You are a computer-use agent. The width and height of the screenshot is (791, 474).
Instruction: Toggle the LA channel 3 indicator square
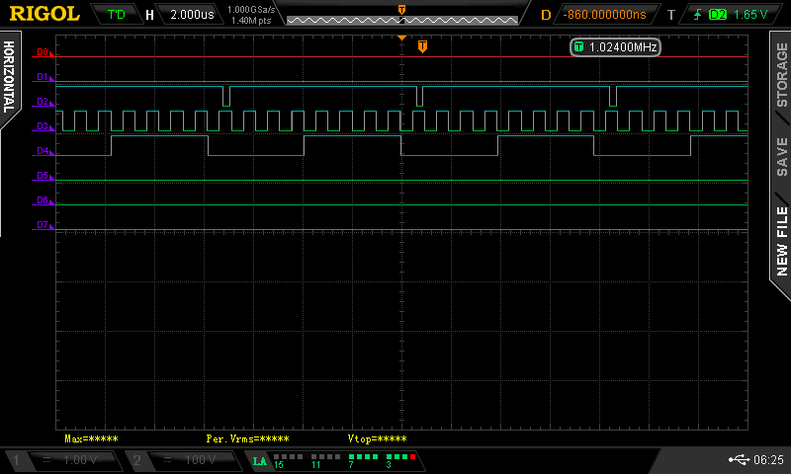[389, 457]
